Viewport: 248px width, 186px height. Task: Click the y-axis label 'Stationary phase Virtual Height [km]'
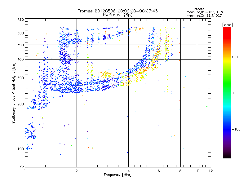(x=13, y=93)
